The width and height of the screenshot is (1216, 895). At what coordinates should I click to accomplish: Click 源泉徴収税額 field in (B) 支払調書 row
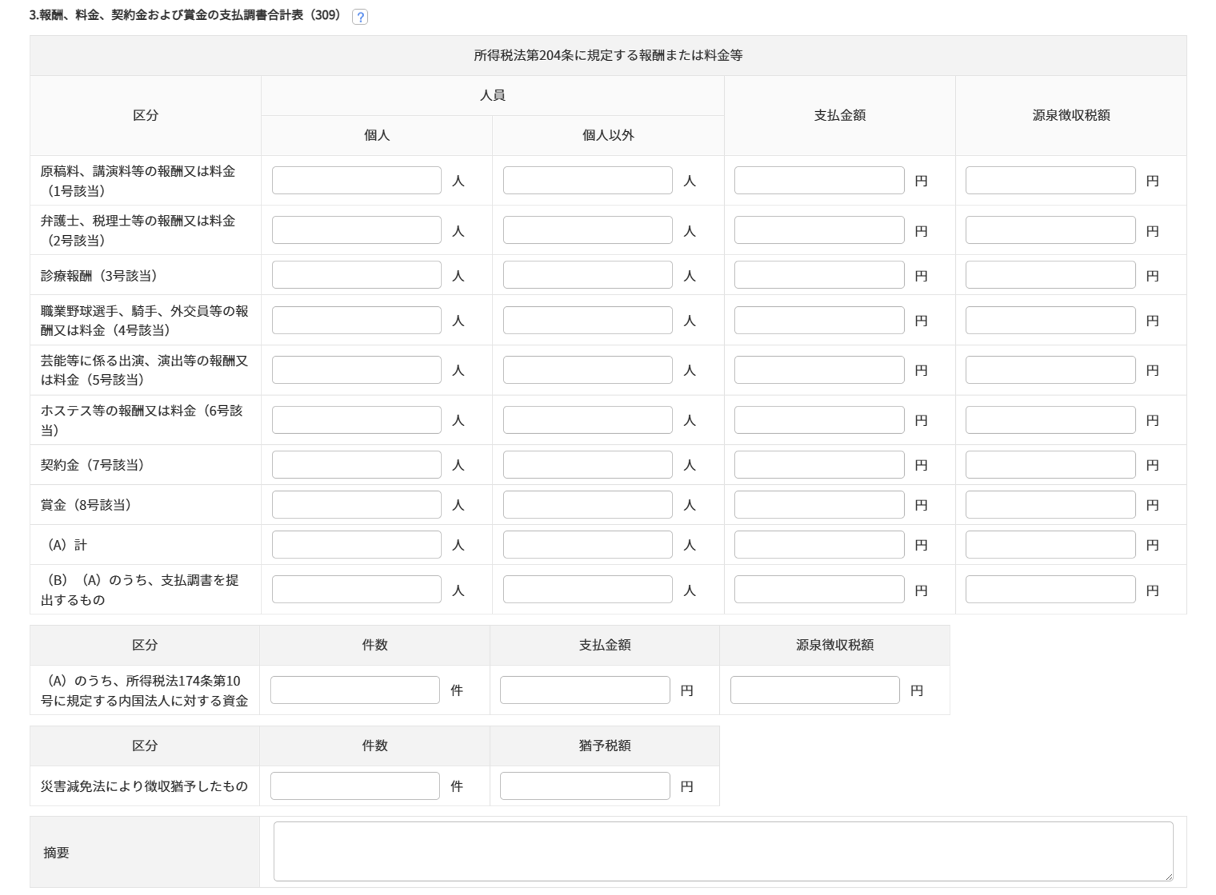tap(1050, 590)
